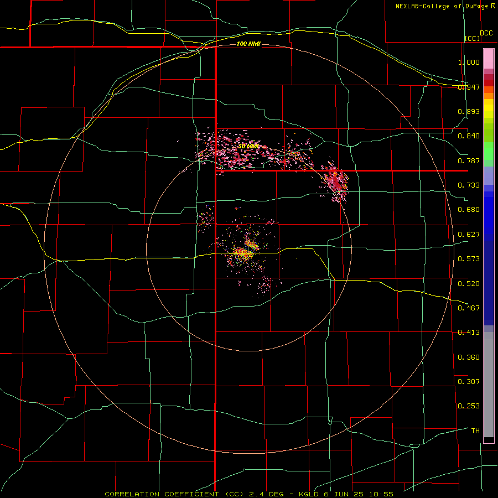Screen dimensions: 498x498
Task: Click the 50 NMI range ring label
Action: pos(248,147)
